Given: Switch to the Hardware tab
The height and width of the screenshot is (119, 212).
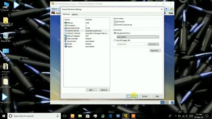Looking at the screenshot, I should point(66,14).
